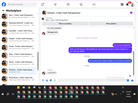The image size is (138, 103).
Task: Click the Mark as pending button
Action: pyautogui.click(x=65, y=24)
